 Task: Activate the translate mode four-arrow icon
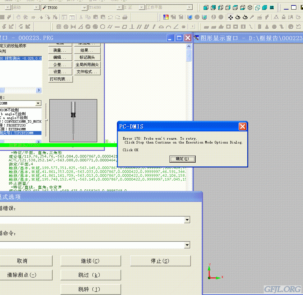coord(231,17)
